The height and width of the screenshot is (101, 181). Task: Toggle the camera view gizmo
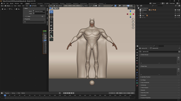click(133, 25)
